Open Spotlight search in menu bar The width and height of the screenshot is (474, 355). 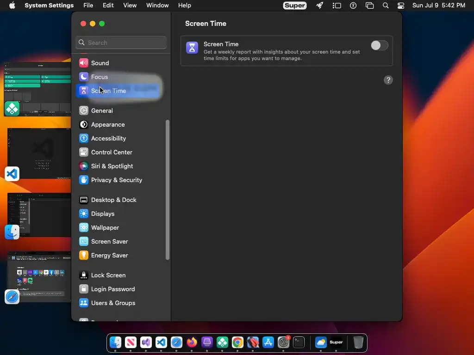[386, 6]
